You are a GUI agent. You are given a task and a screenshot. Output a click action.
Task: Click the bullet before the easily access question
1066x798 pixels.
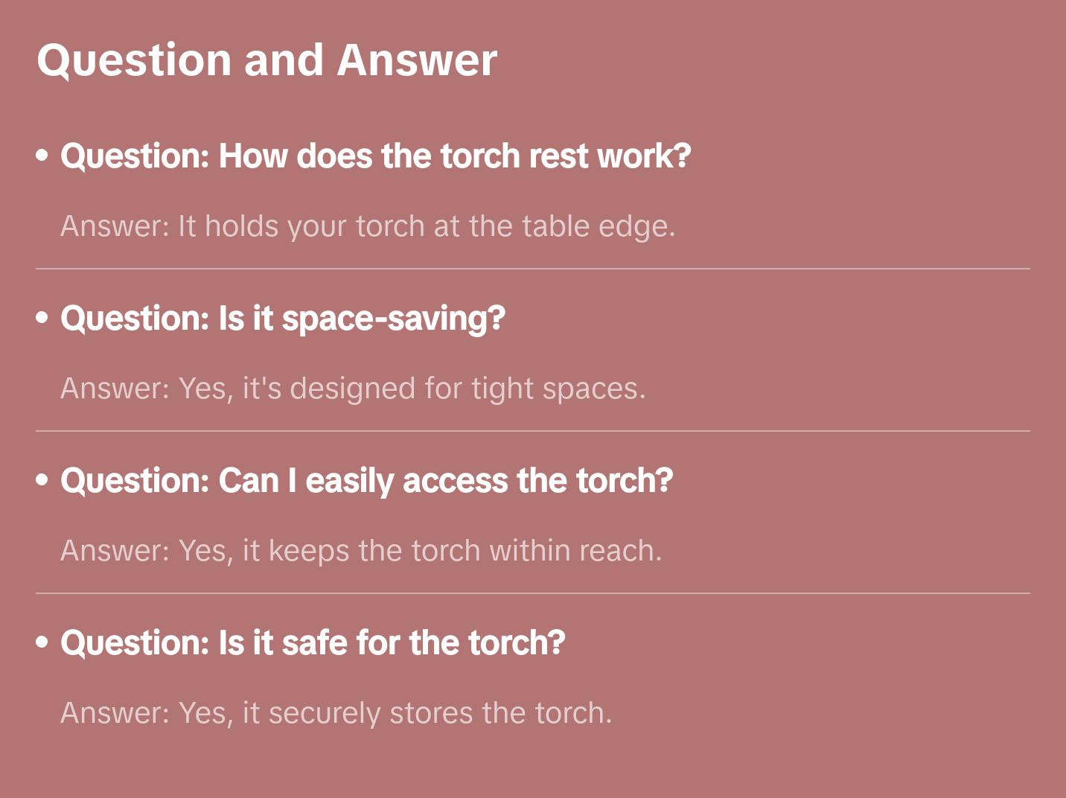42,481
